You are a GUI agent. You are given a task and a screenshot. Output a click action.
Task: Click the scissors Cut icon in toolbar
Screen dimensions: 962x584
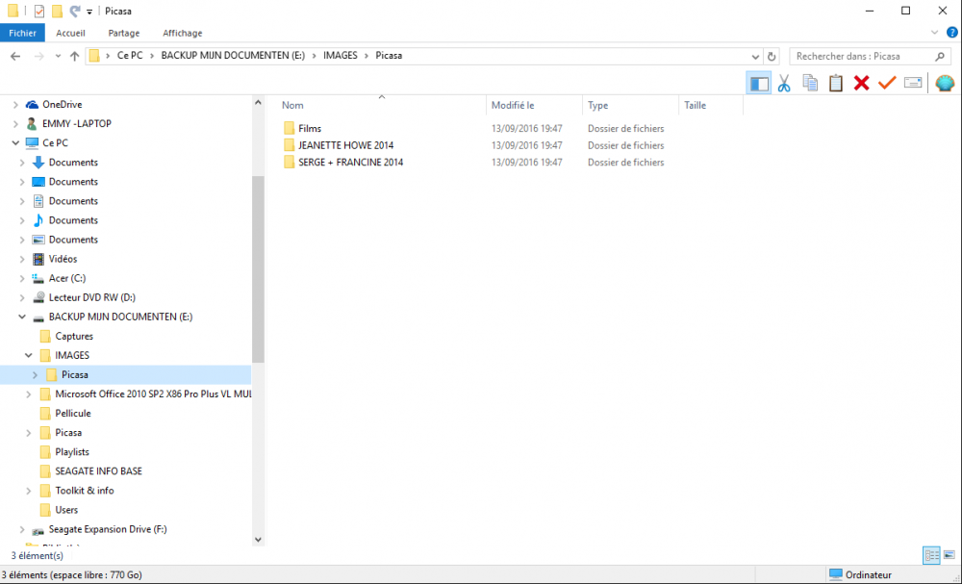pyautogui.click(x=783, y=83)
